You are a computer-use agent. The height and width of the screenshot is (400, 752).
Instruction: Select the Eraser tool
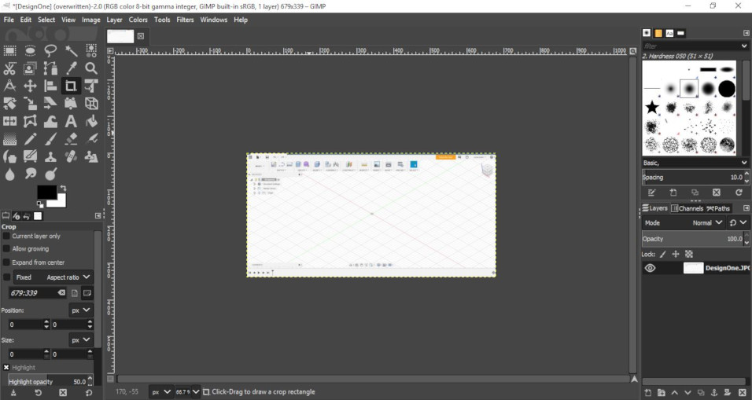click(71, 139)
